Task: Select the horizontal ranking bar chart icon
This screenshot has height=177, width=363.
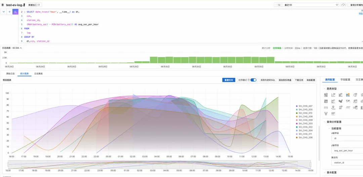Action: coord(340,107)
